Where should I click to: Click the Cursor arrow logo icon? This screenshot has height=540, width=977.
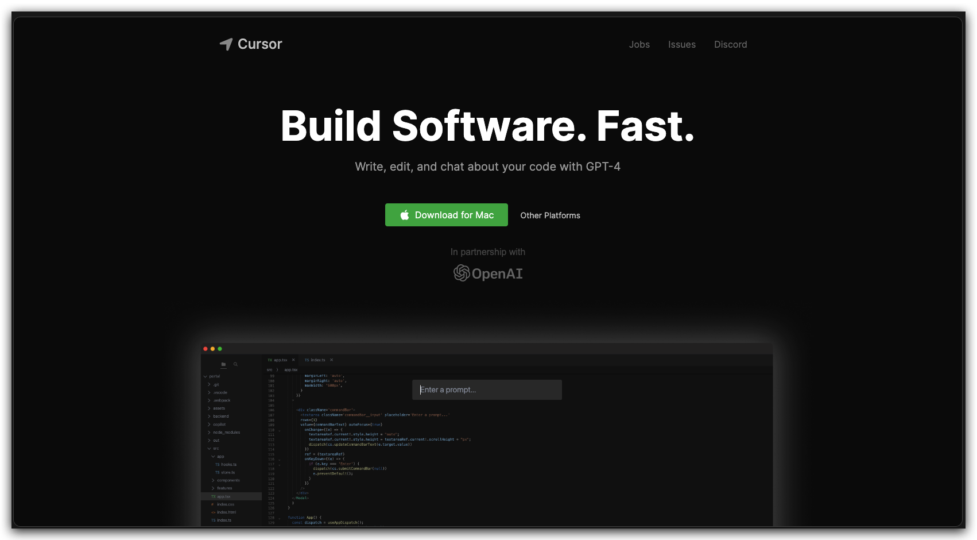(x=226, y=44)
